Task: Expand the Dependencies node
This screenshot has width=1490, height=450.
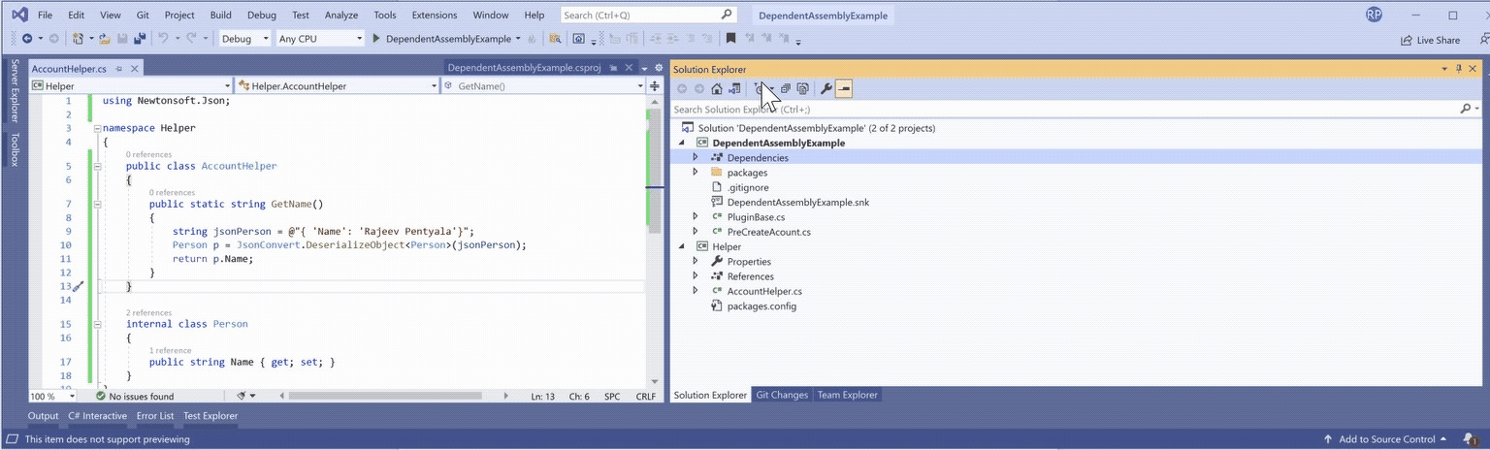Action: tap(696, 157)
